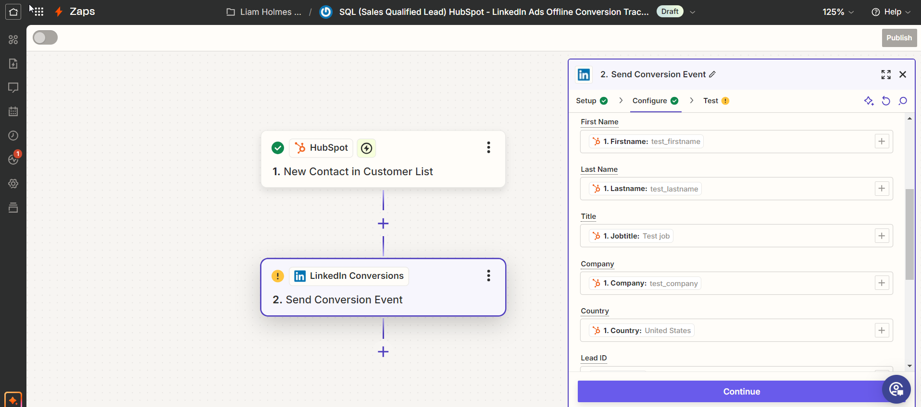
Task: Open the Liam Holmes folder breadcrumb
Action: [264, 12]
